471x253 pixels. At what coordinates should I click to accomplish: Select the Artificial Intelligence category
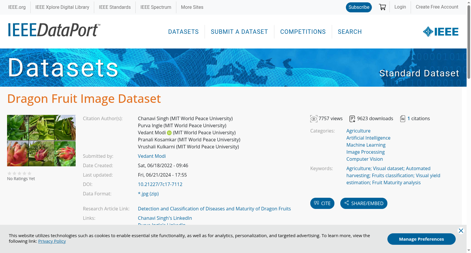368,138
